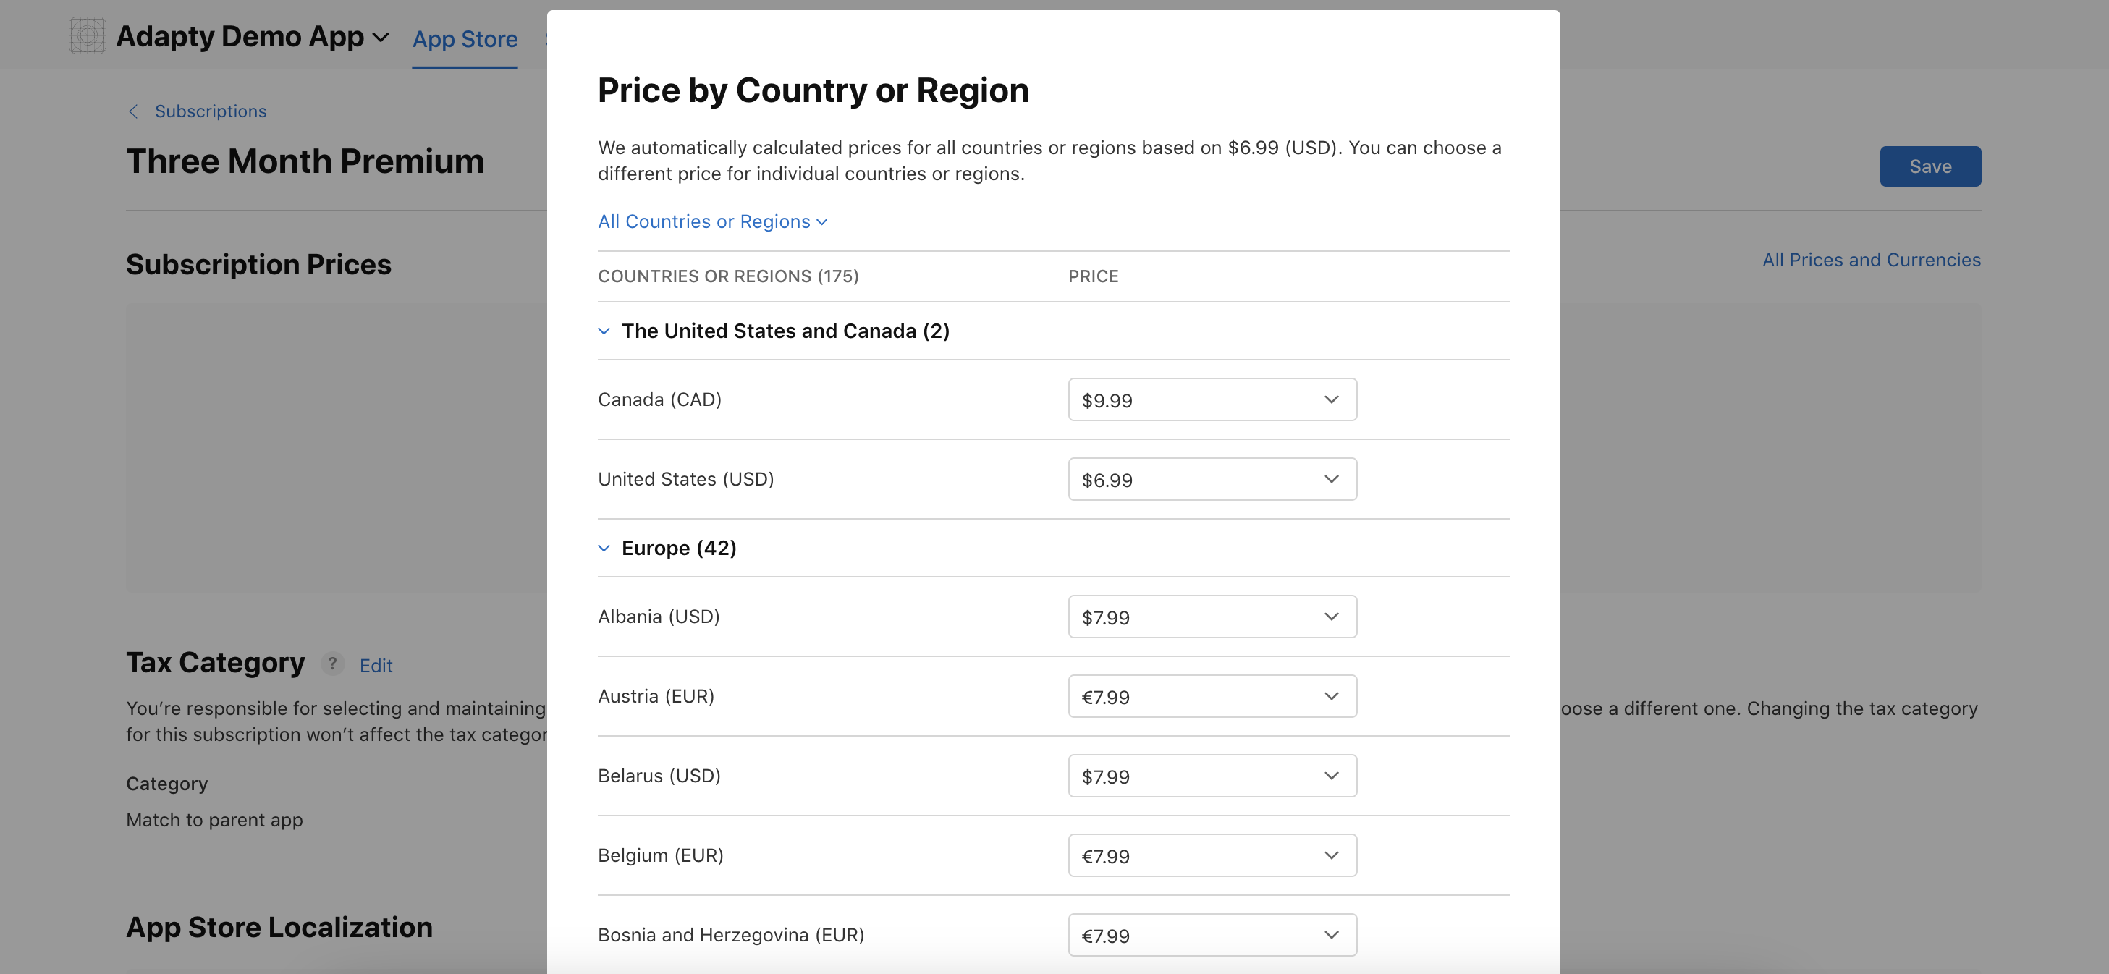Open the United States (USD) price dropdown
Viewport: 2109px width, 974px height.
tap(1212, 479)
